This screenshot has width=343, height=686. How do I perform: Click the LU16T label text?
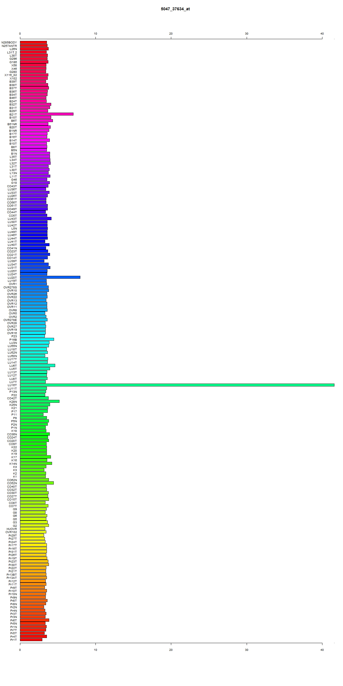[12, 385]
